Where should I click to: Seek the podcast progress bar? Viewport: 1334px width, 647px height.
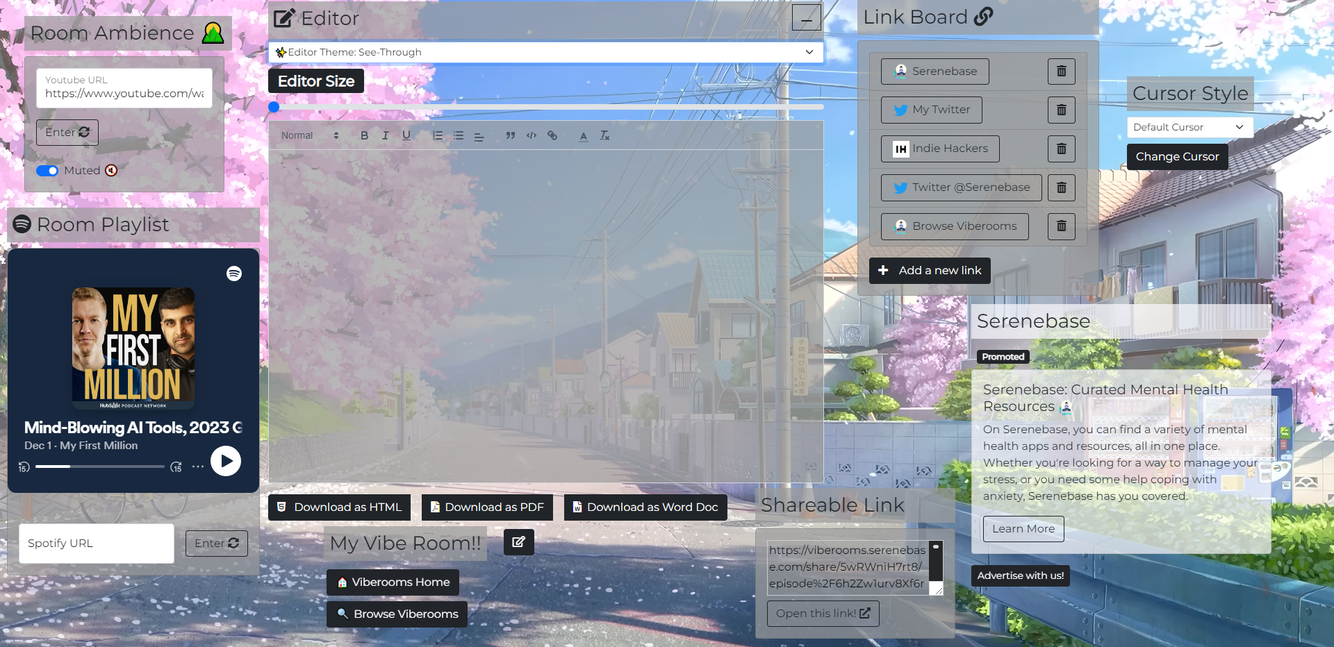(x=100, y=467)
